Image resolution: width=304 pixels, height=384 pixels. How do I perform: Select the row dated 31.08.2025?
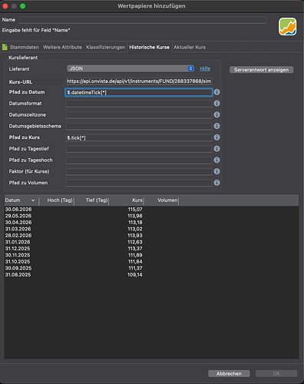pos(151,275)
